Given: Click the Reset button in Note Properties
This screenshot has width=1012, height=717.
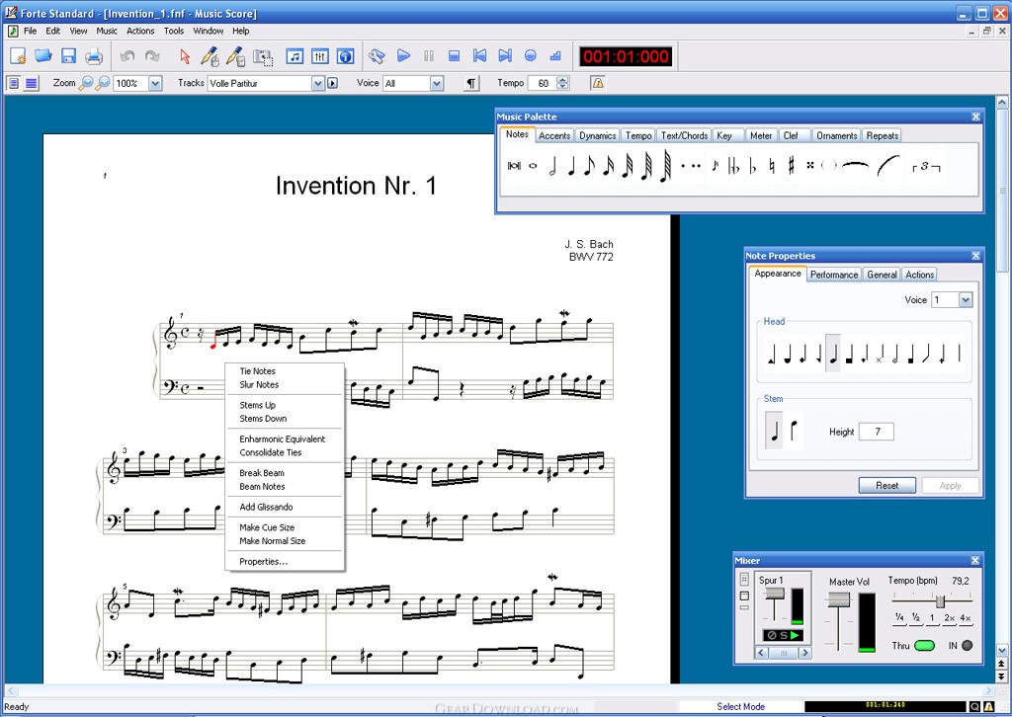Looking at the screenshot, I should coord(886,486).
